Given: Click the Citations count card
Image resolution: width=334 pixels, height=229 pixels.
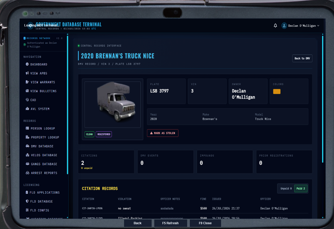Looking at the screenshot, I should [106, 162].
